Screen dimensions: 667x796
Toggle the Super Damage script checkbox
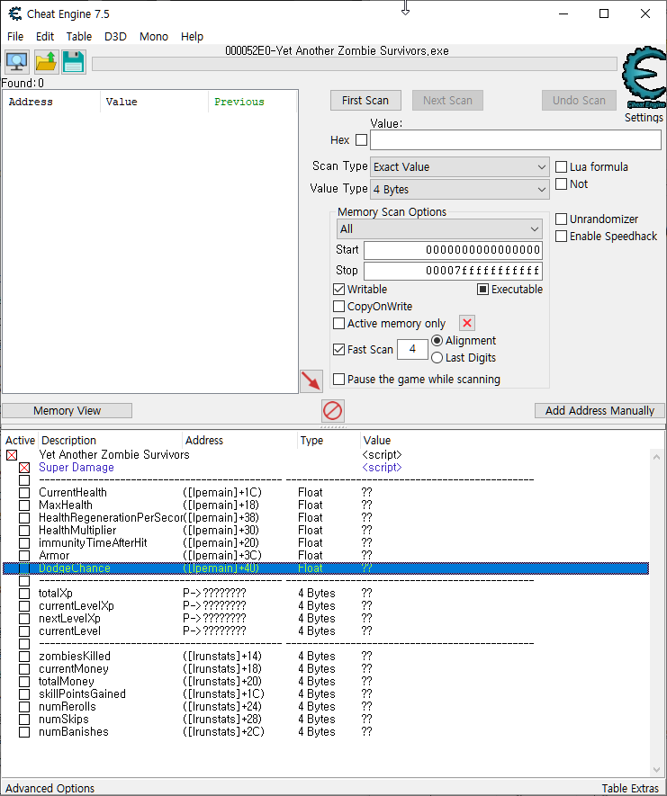(24, 468)
